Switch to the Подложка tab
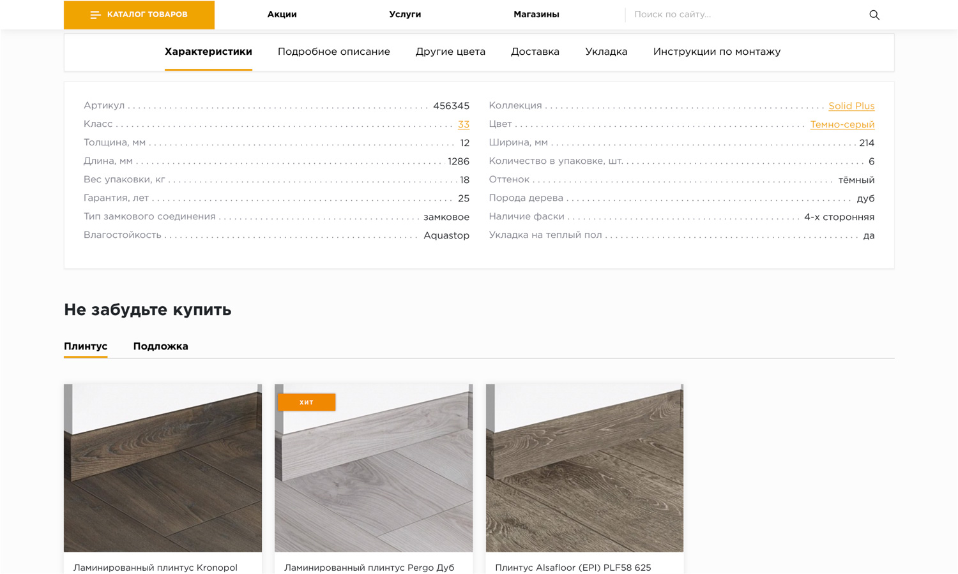Viewport: 958px width, 574px height. [x=160, y=346]
